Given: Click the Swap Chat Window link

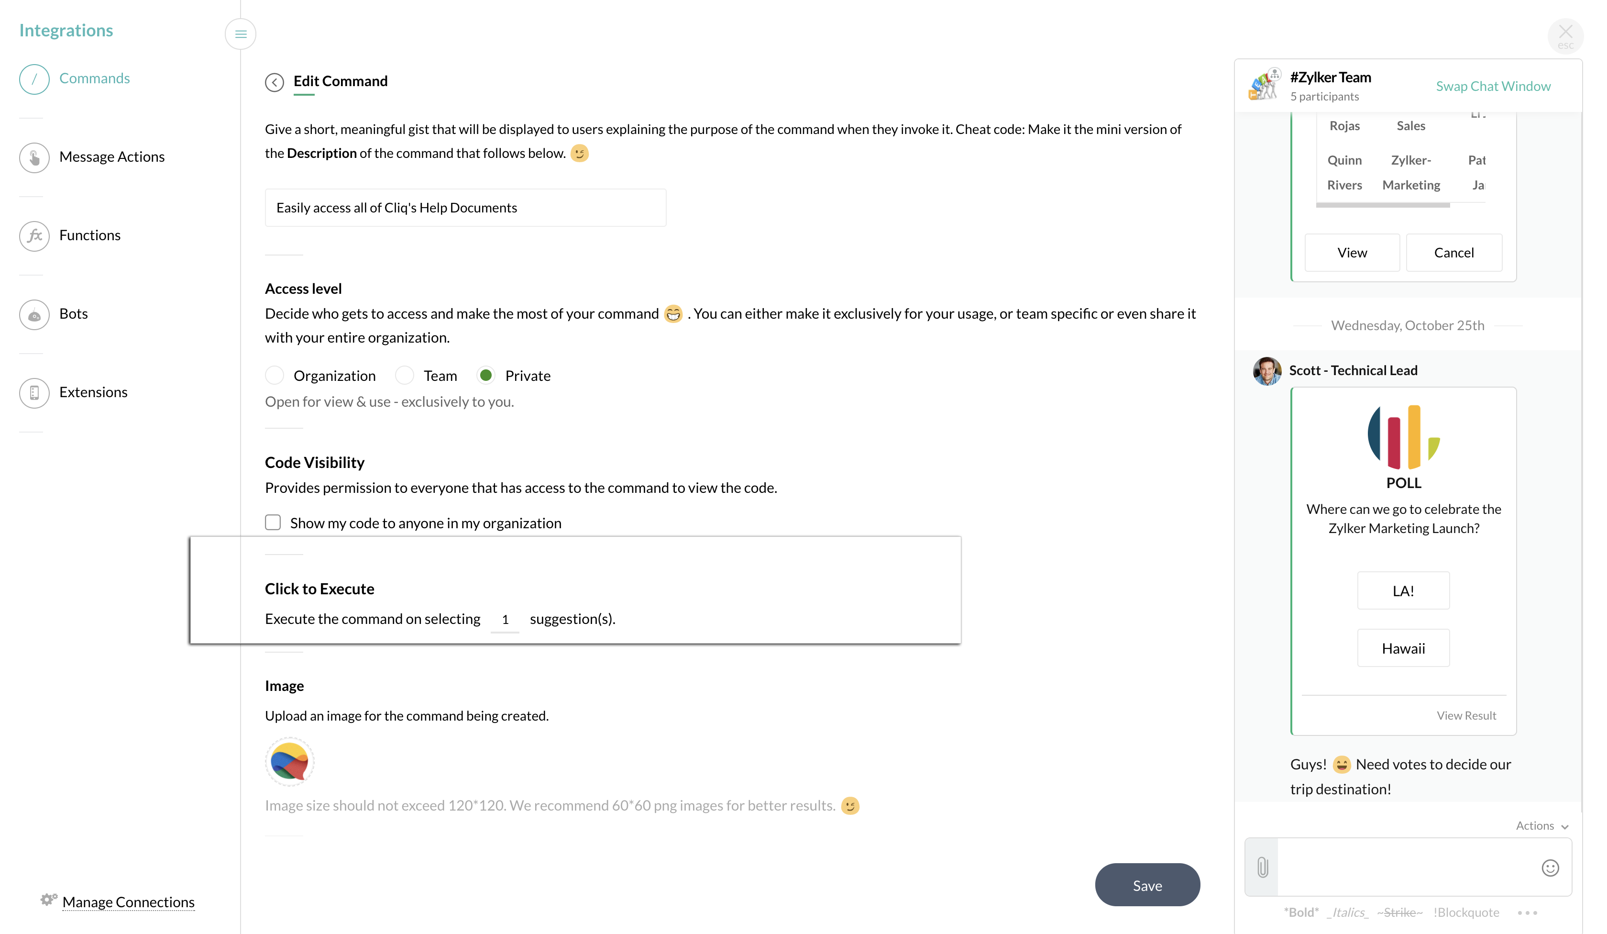Looking at the screenshot, I should pos(1493,86).
